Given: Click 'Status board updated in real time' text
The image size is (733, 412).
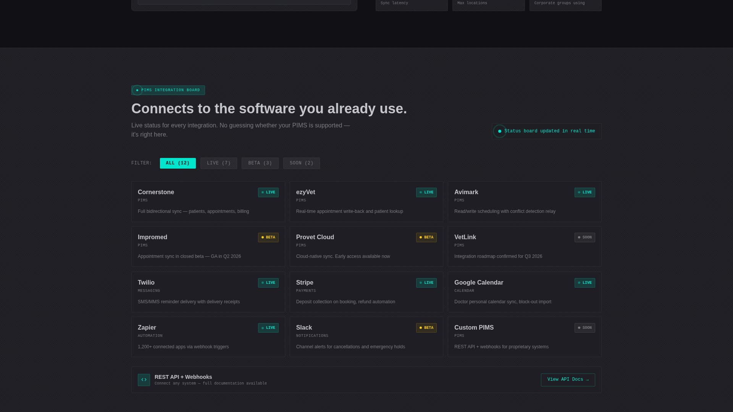Looking at the screenshot, I should 550,131.
